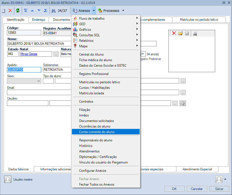
Task: Select Central do Aluno
Action: point(106,54)
